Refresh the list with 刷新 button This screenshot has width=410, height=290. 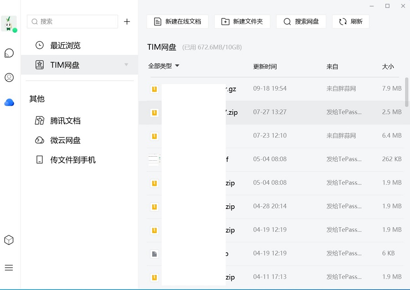[x=350, y=21]
